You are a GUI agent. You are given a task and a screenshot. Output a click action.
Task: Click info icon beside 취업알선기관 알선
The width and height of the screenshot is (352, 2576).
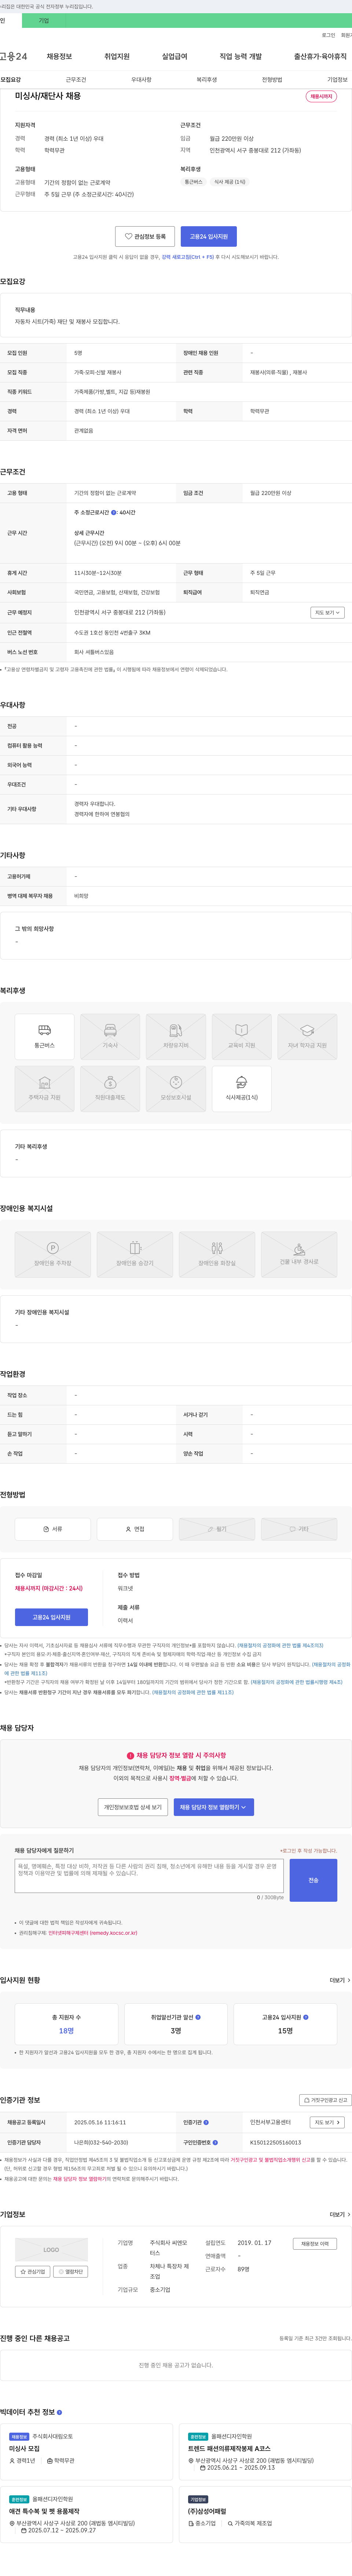(198, 2017)
